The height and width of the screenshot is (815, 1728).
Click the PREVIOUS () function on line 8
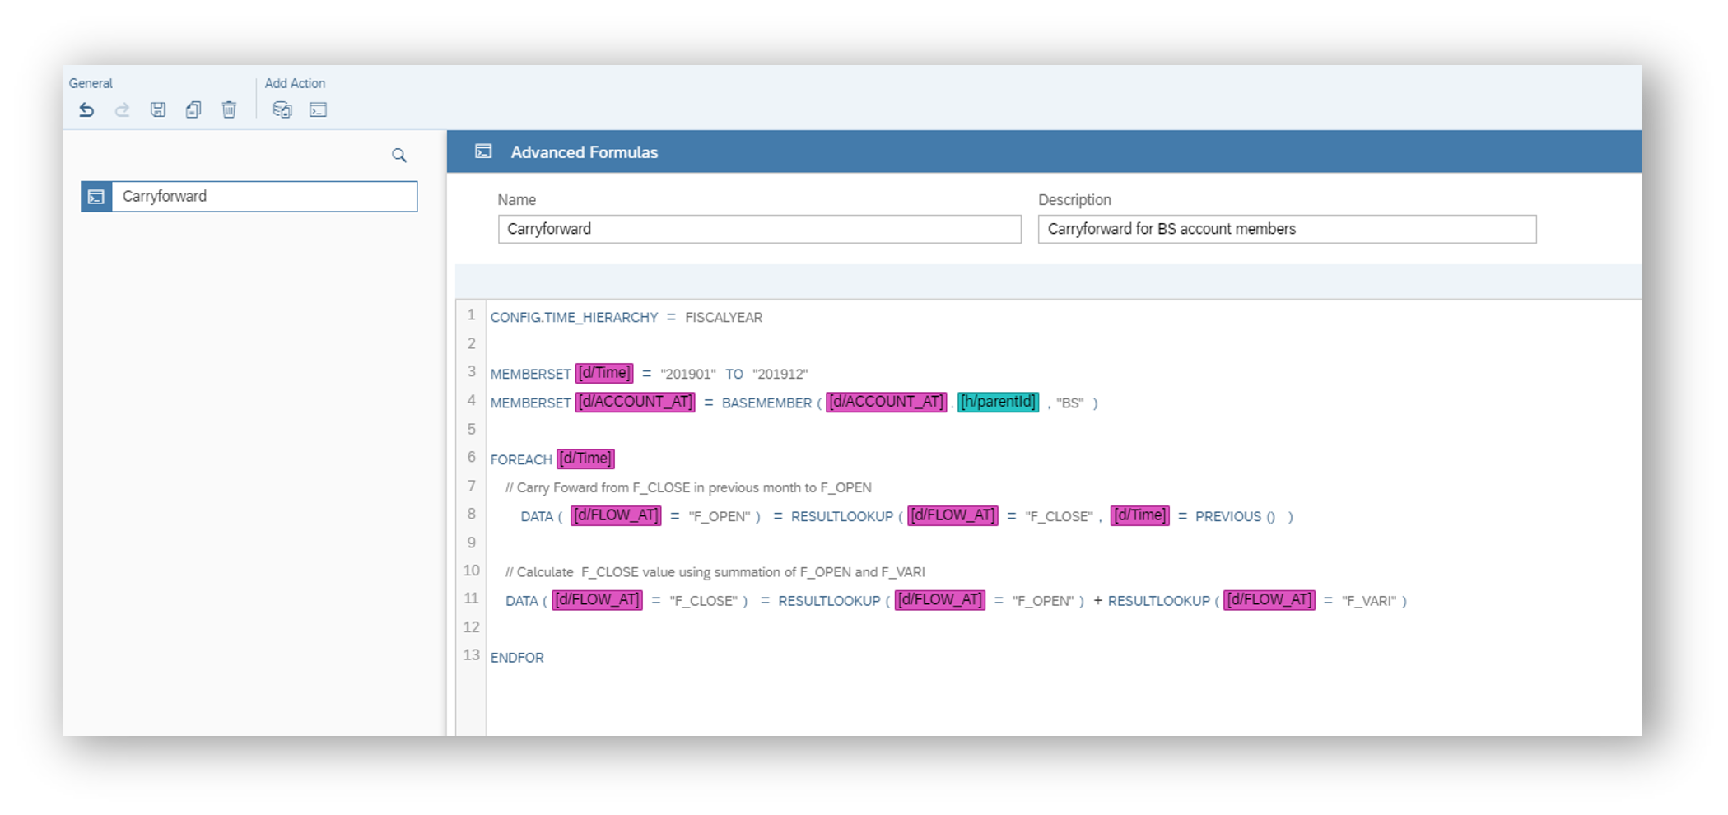coord(1235,516)
